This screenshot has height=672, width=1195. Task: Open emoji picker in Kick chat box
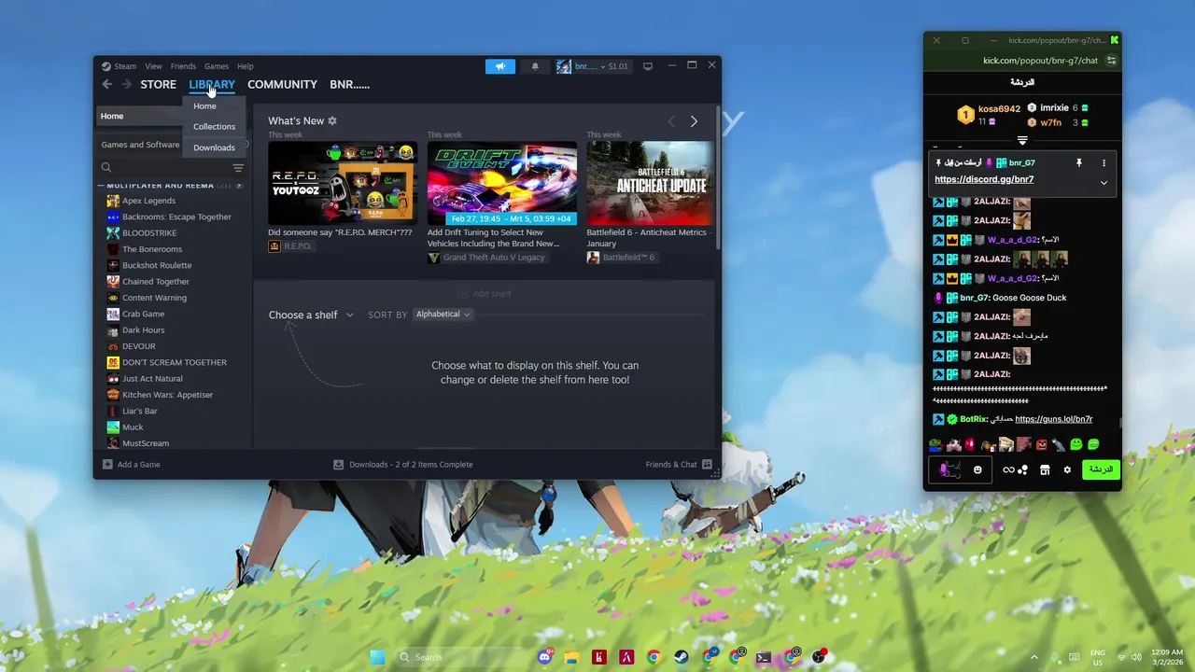pyautogui.click(x=977, y=469)
